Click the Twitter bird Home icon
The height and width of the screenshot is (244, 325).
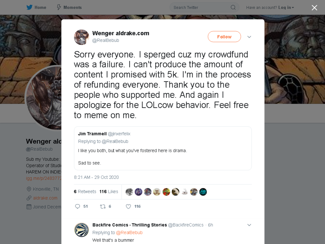(30, 7)
